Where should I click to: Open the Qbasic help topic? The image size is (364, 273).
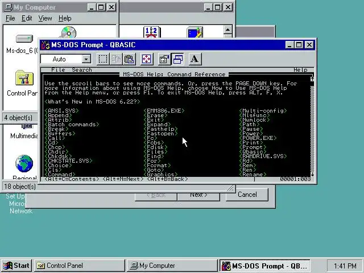tap(253, 152)
